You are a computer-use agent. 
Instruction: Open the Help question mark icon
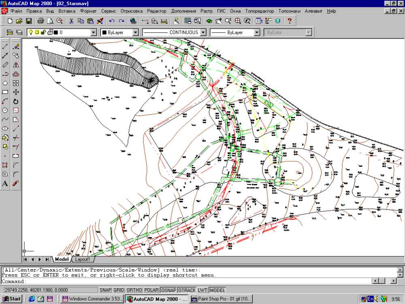(x=290, y=21)
